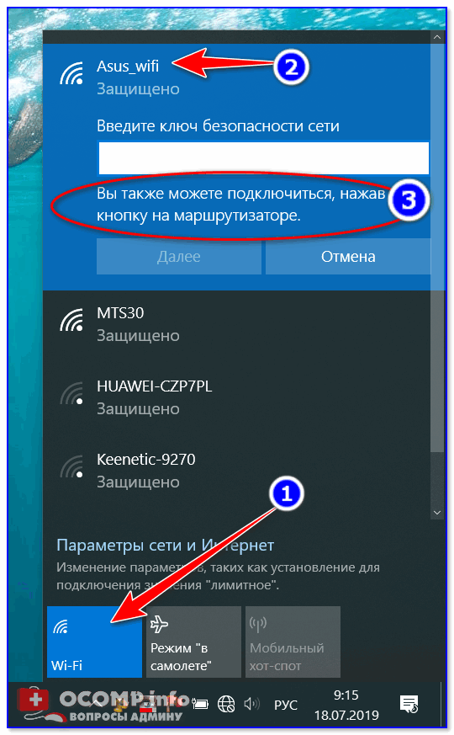This screenshot has height=735, width=454.
Task: Open the Action Center notification icon
Action: click(409, 704)
